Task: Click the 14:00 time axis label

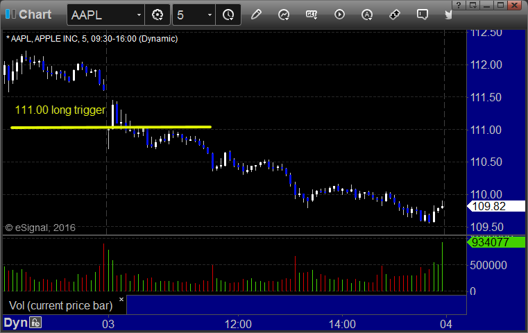Action: [342, 324]
